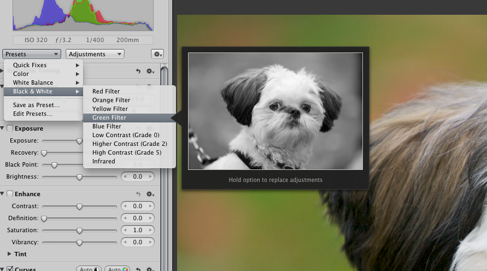Click the reset arrow in top adjustment row

tap(138, 72)
